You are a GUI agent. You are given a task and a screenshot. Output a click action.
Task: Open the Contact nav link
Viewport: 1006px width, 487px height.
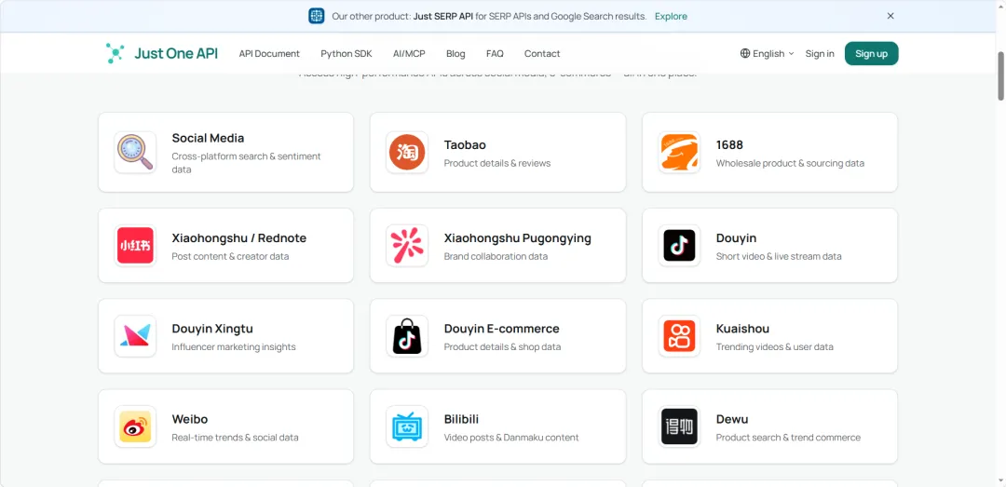pos(542,53)
